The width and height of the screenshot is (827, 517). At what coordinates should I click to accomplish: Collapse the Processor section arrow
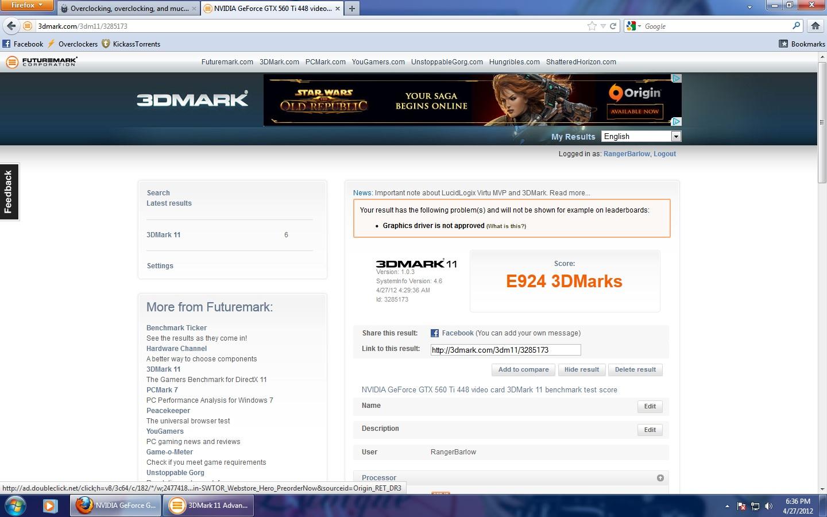(x=660, y=478)
